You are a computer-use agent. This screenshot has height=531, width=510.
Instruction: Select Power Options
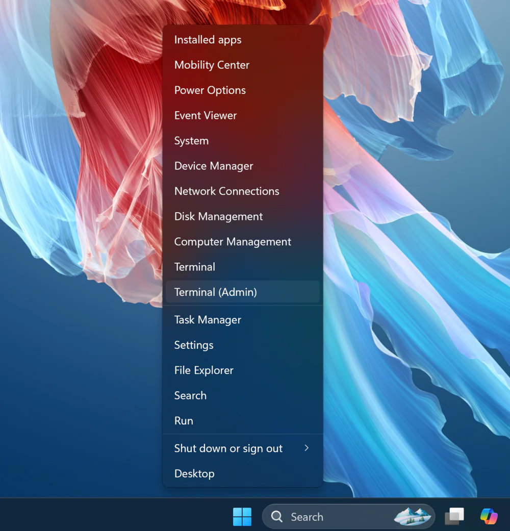242,90
